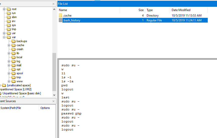Select the mail folder in tree

tap(19, 65)
